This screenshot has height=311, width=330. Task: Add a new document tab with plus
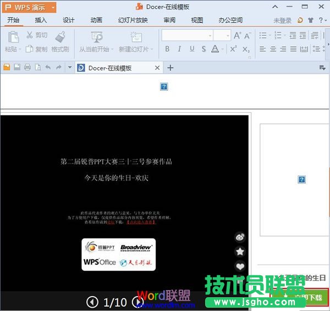tap(170, 68)
